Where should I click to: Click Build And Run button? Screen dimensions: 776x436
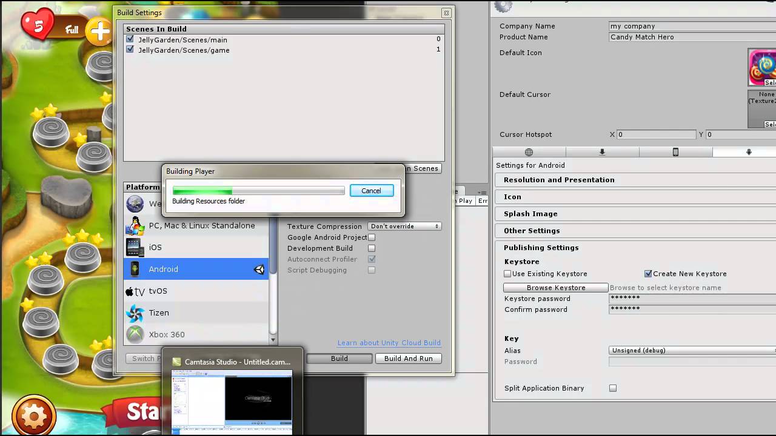(x=409, y=358)
